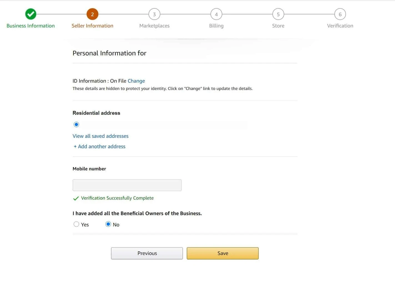395x284 pixels.
Task: Click the Mobile number input field
Action: pos(127,185)
